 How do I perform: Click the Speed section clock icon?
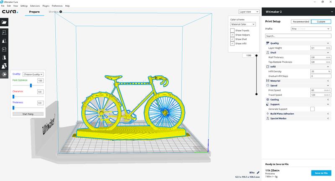267,85
